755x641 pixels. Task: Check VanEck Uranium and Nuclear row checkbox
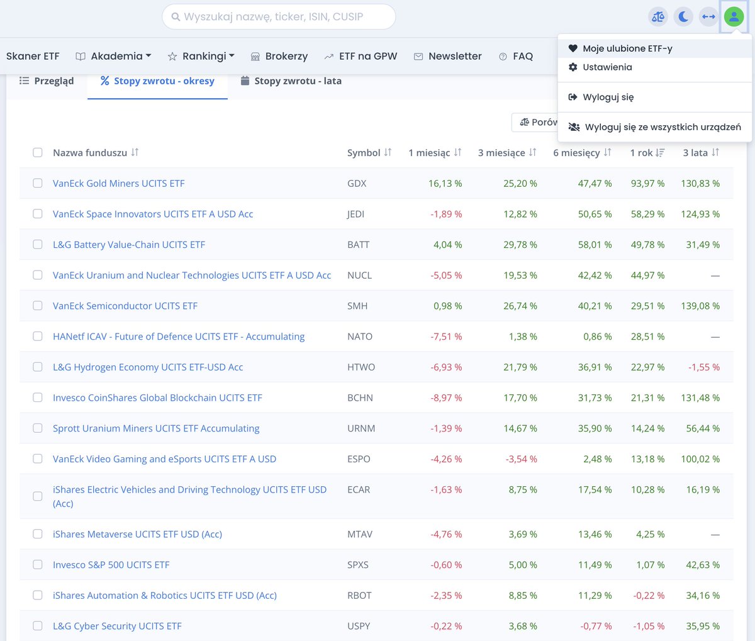[x=38, y=275]
